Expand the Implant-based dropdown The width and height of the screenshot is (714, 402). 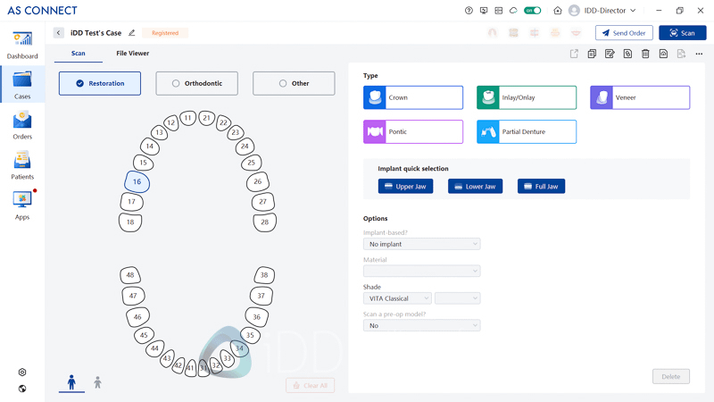click(421, 244)
